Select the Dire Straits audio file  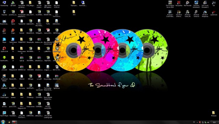point(39,23)
